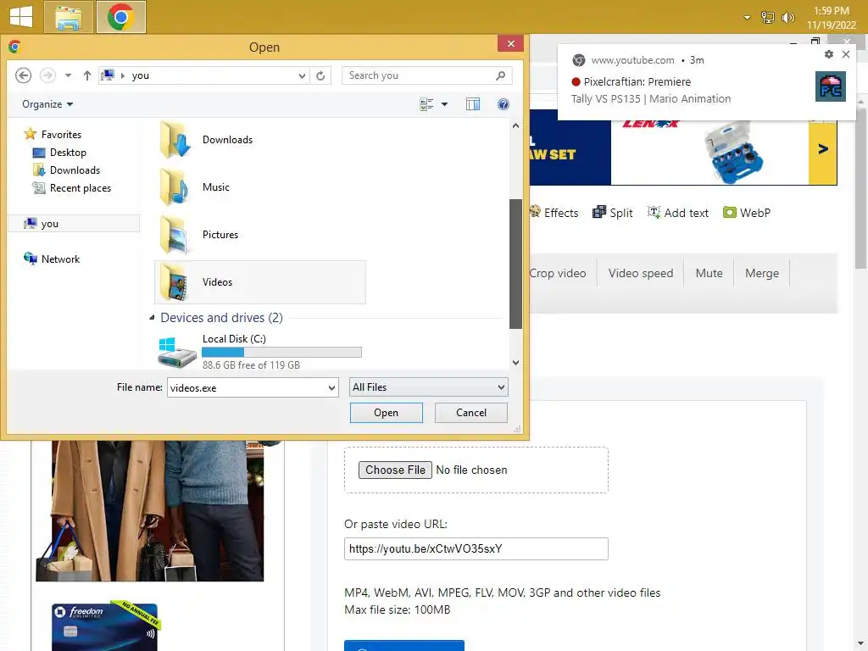This screenshot has width=868, height=651.
Task: Expand File name history dropdown
Action: 331,388
